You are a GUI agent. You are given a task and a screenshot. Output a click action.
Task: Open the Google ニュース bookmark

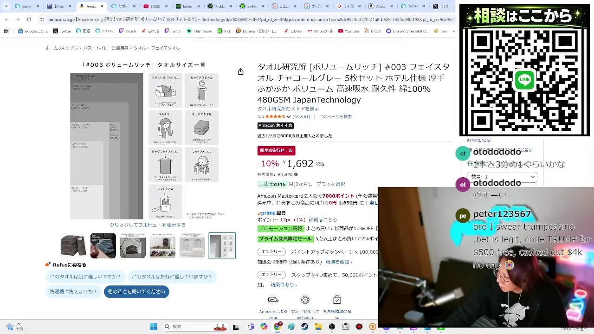32,31
